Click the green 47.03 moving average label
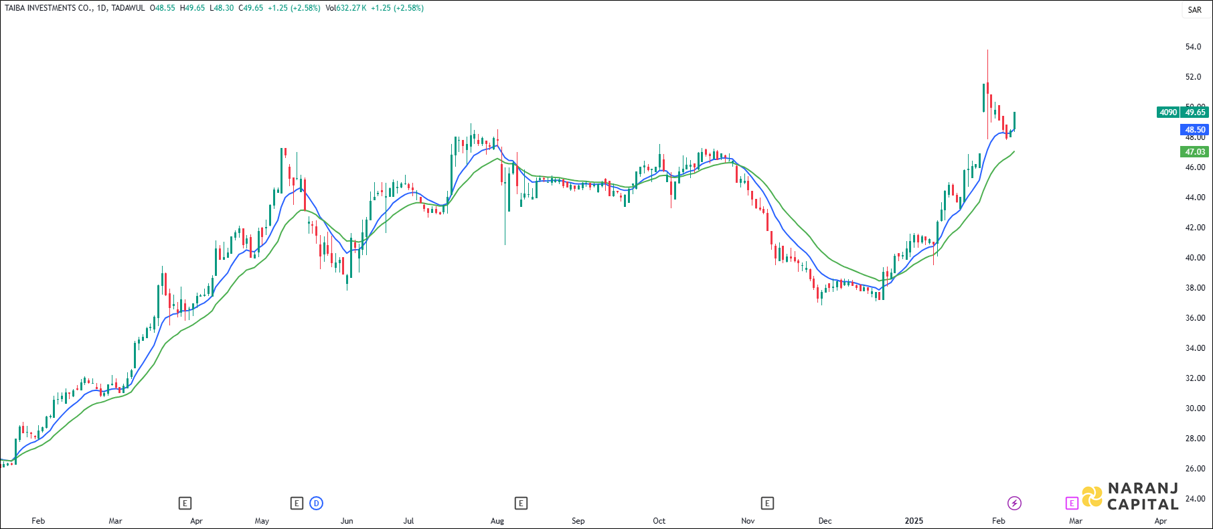 [1195, 152]
